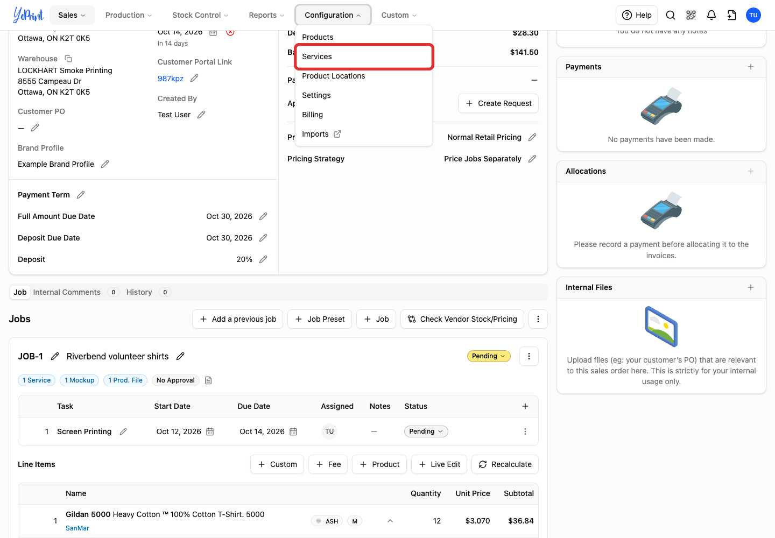The width and height of the screenshot is (775, 538).
Task: Edit the Brand Profile pencil icon
Action: pyautogui.click(x=105, y=164)
